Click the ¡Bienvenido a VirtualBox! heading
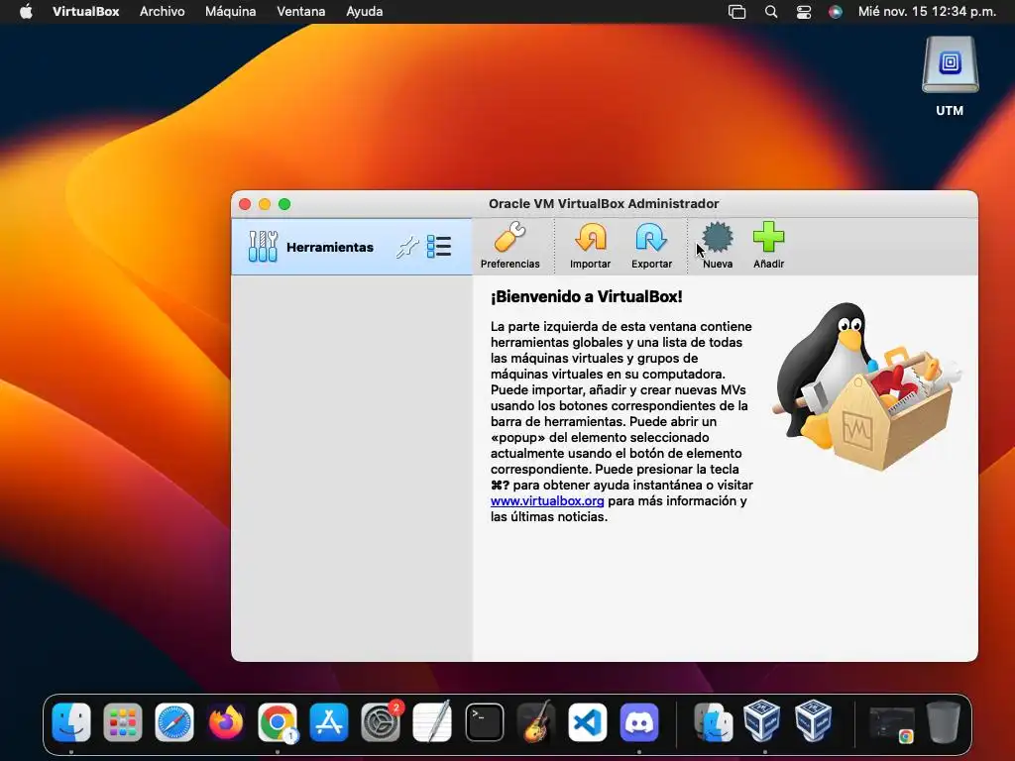Image resolution: width=1015 pixels, height=761 pixels. (x=587, y=297)
